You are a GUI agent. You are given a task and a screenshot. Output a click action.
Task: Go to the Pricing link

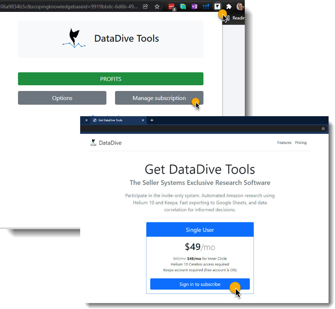[300, 142]
